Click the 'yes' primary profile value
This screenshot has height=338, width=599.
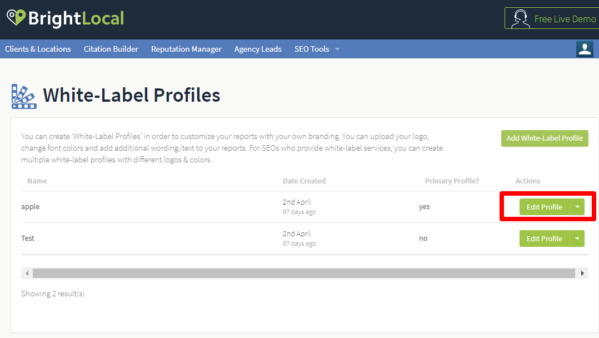pyautogui.click(x=424, y=206)
